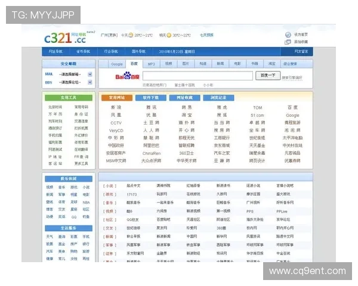The height and width of the screenshot is (286, 358).
Task: Click the blue 生活服务 panel header
Action: [69, 228]
